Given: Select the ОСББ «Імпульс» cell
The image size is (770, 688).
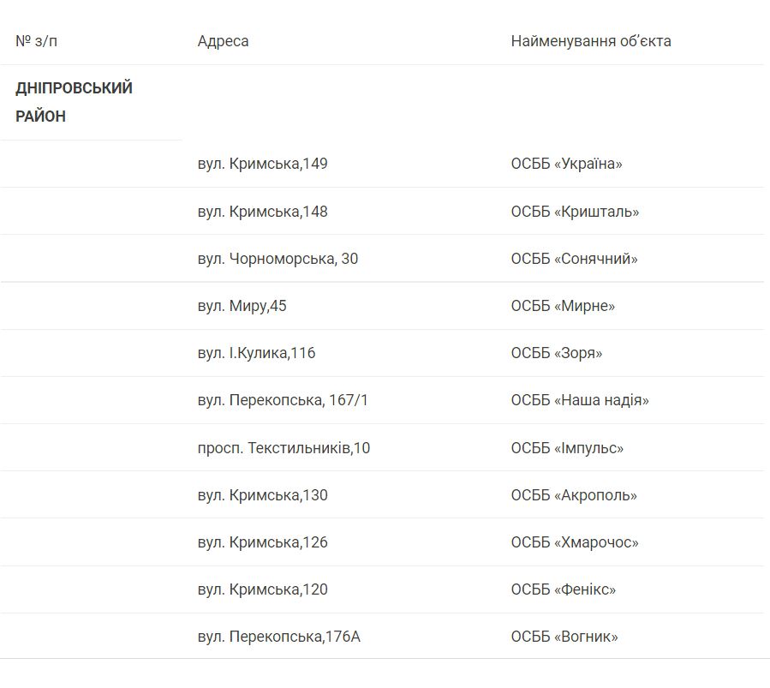Looking at the screenshot, I should coord(567,448).
